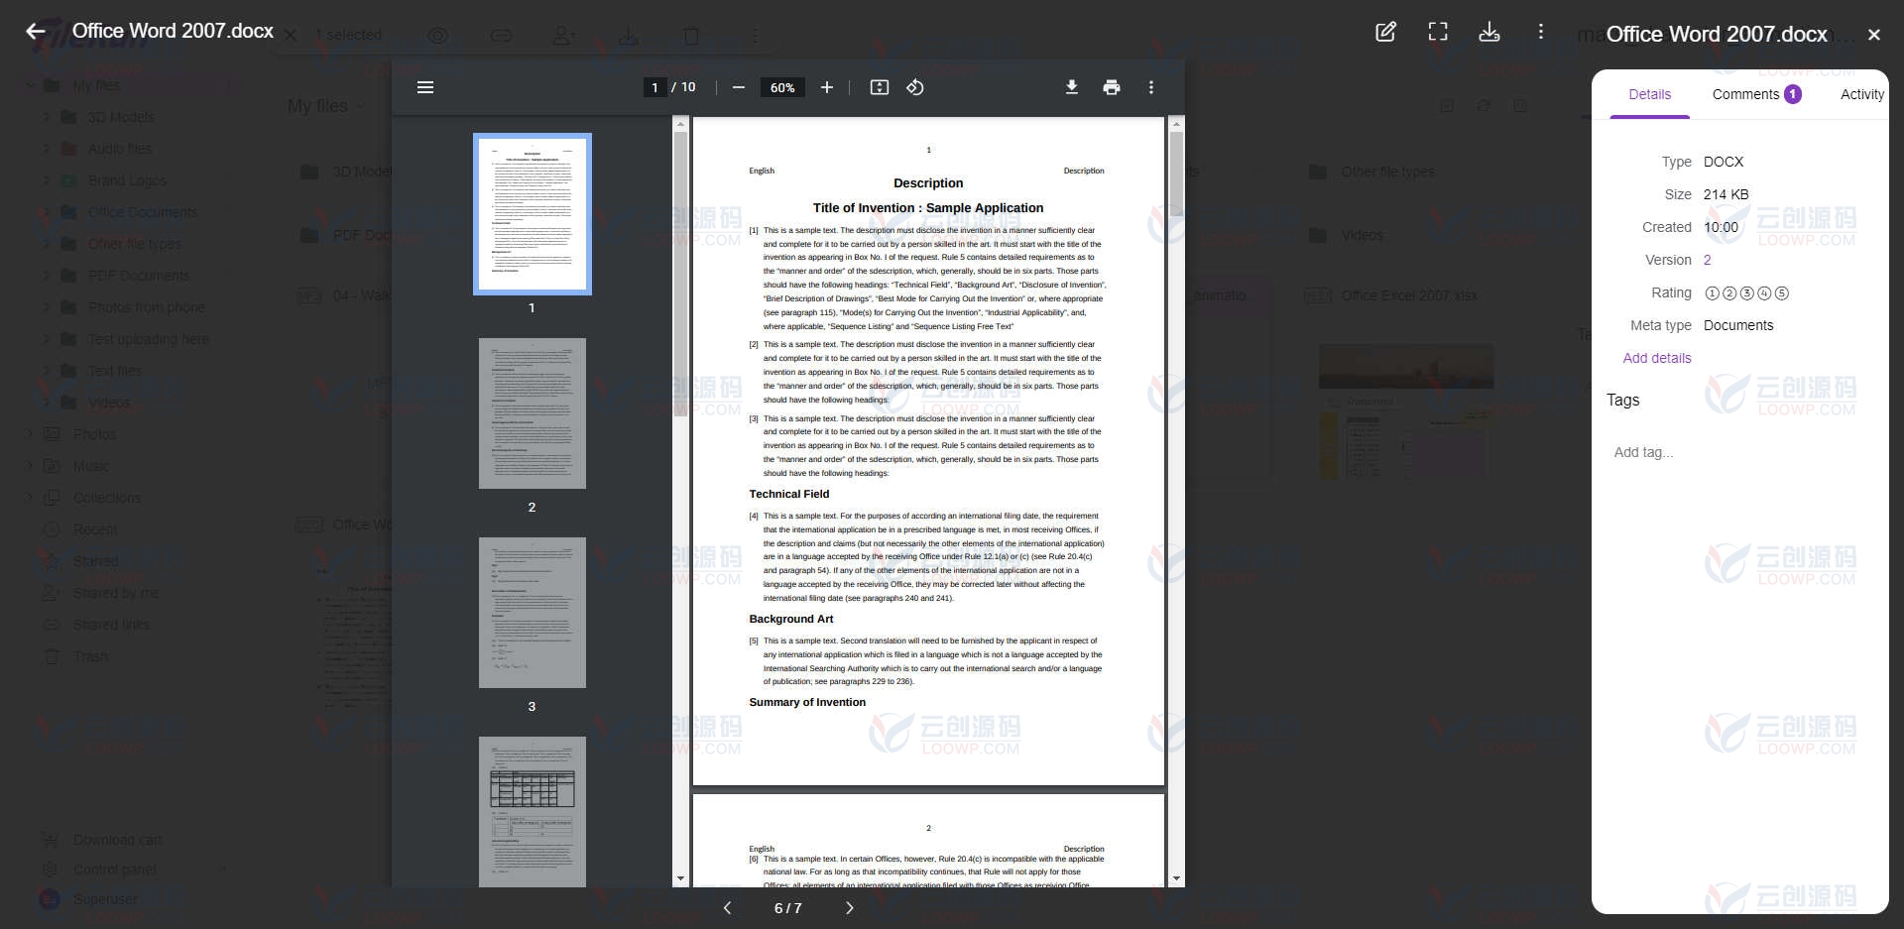Open the top bar more options menu

[1541, 32]
